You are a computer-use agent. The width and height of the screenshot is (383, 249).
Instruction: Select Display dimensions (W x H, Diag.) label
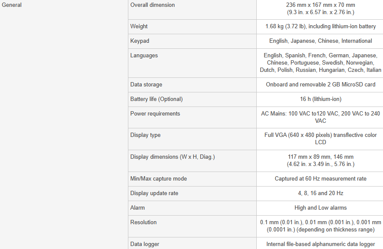tap(172, 157)
